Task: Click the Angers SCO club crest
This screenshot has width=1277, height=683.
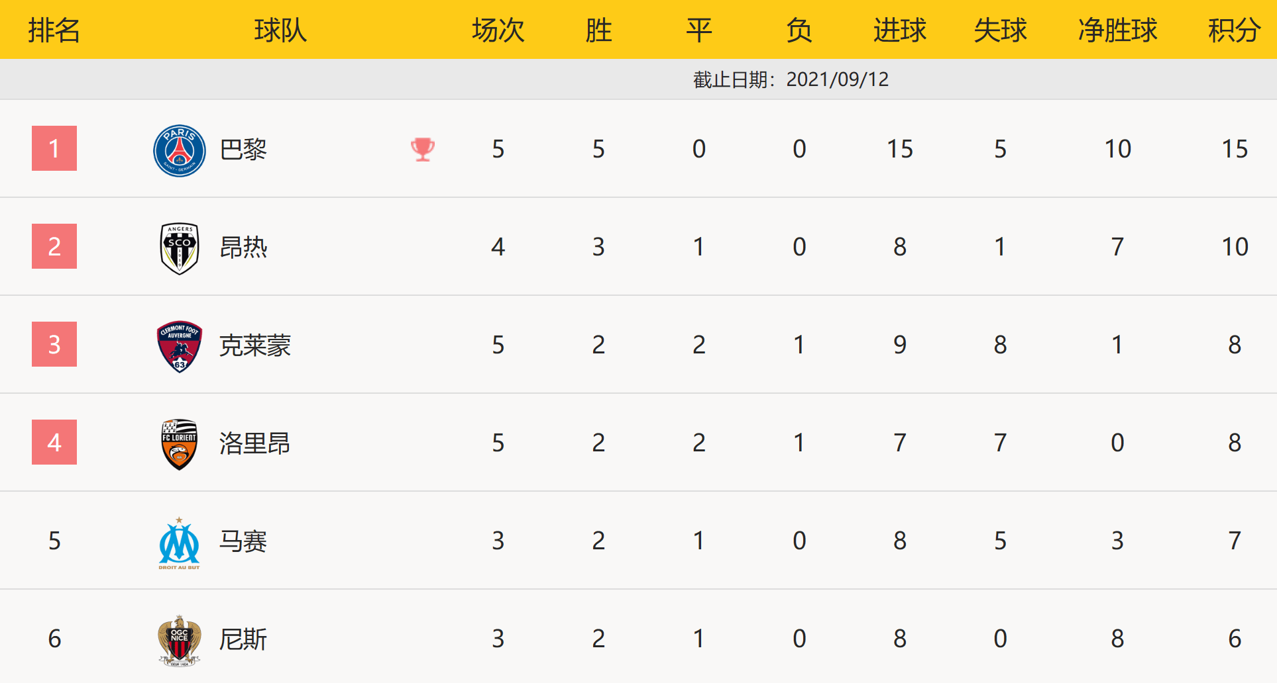Action: click(x=179, y=248)
